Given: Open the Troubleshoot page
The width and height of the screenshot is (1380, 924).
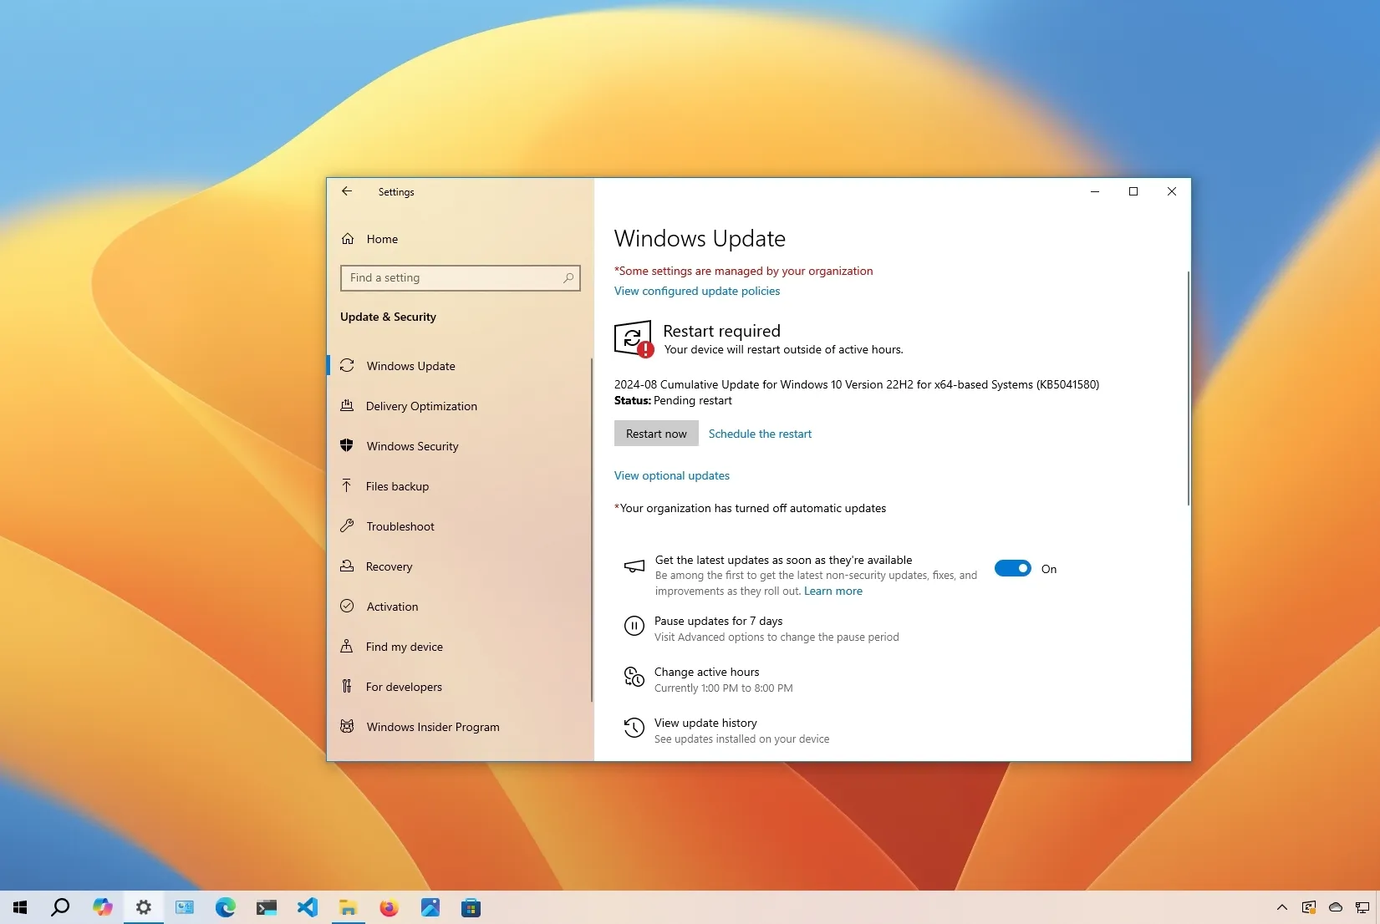Looking at the screenshot, I should click(460, 526).
